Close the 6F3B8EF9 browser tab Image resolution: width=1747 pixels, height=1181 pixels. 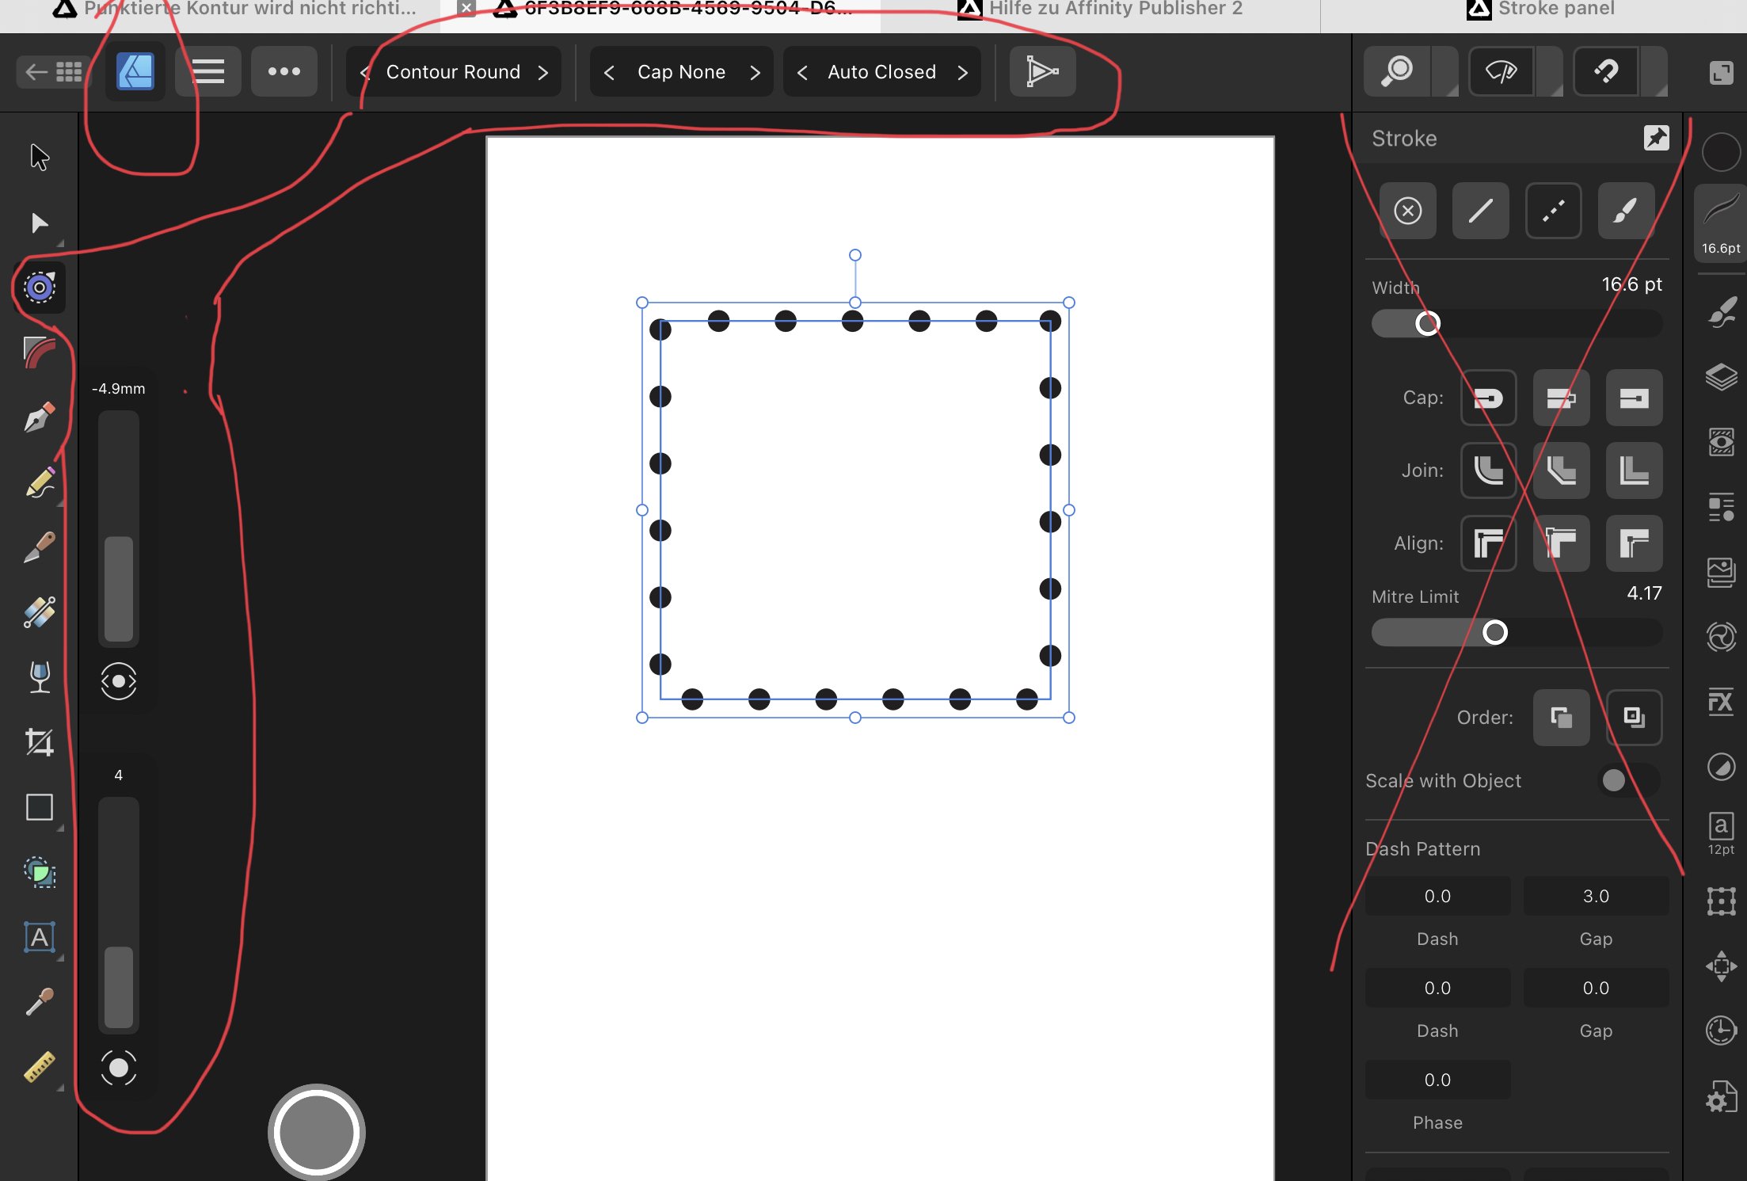coord(467,9)
